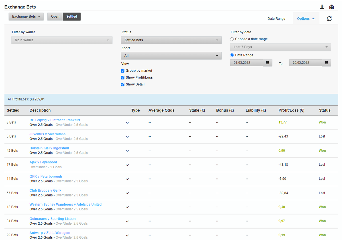
Task: Click the To date field 20.03.2022
Action: click(x=306, y=63)
